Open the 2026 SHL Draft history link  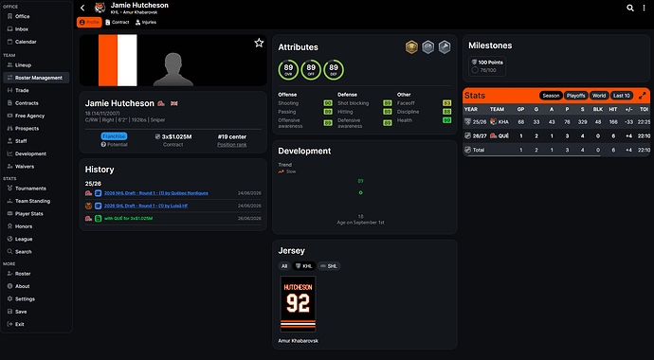pos(146,206)
